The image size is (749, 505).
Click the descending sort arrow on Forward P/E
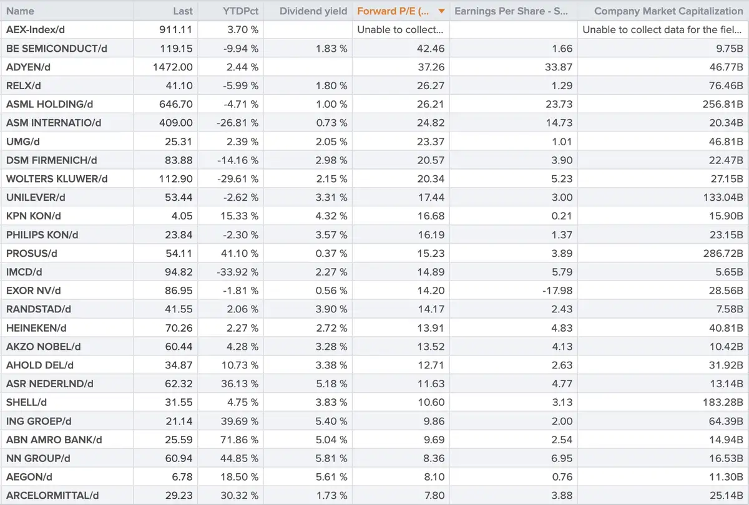442,11
